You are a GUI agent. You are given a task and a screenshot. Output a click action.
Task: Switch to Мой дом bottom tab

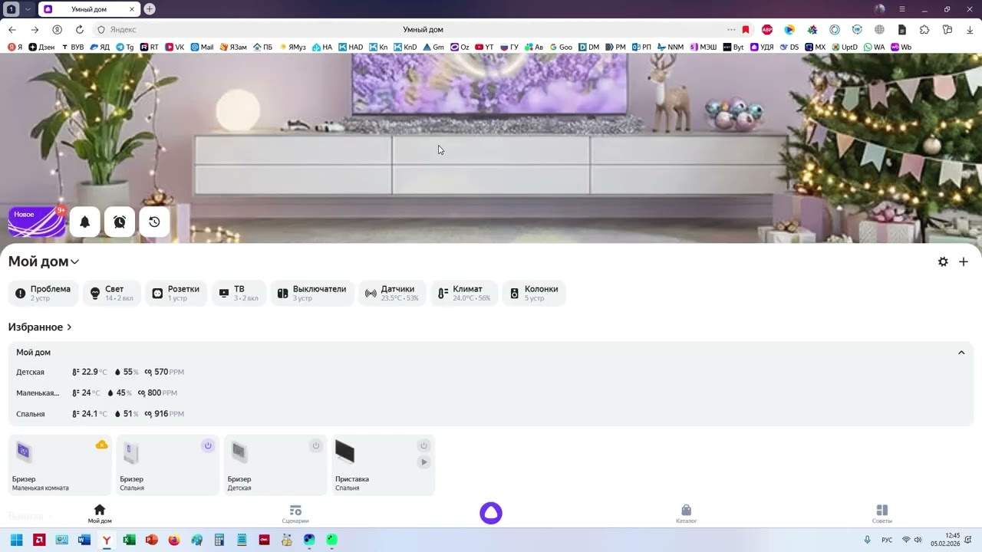100,514
